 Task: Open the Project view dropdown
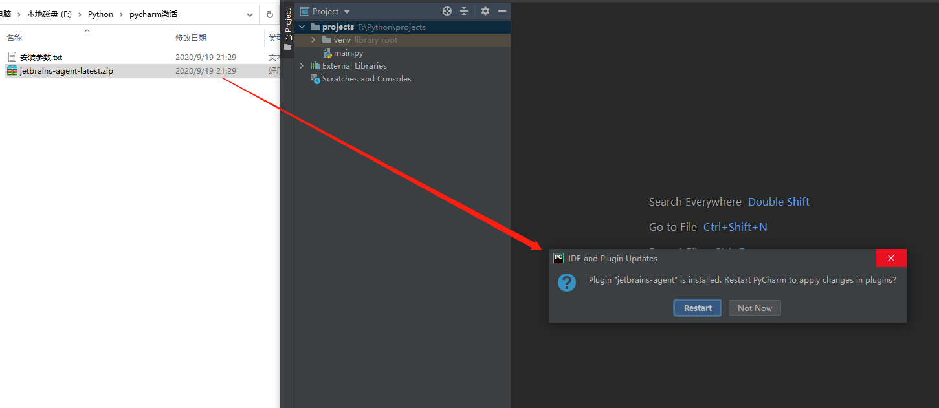click(x=347, y=12)
